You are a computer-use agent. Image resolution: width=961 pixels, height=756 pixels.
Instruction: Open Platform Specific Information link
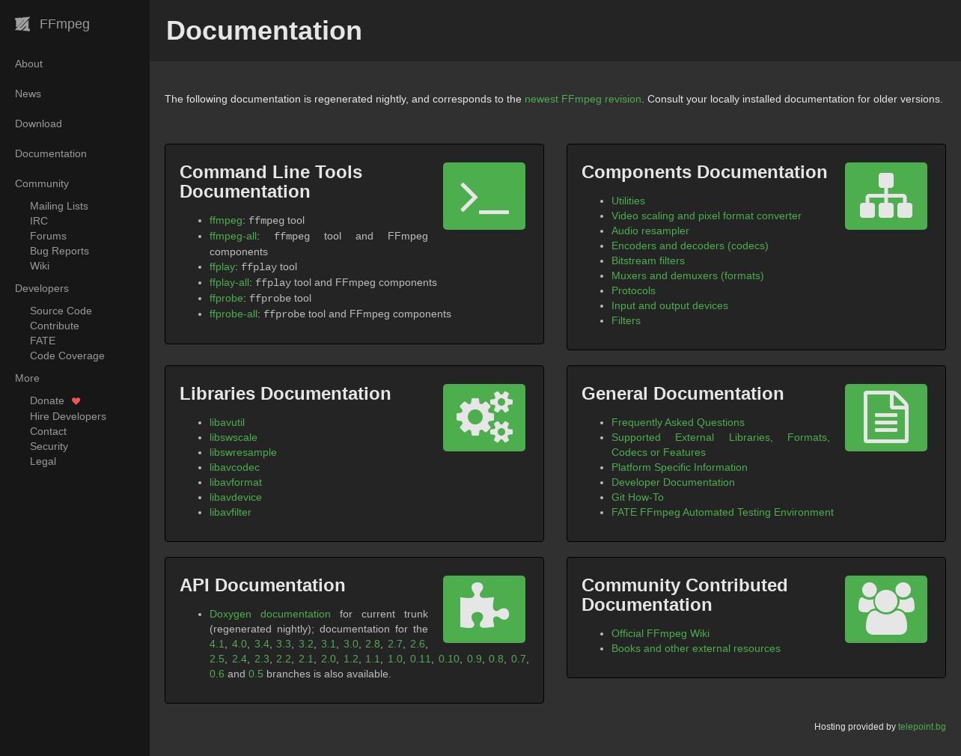coord(680,467)
